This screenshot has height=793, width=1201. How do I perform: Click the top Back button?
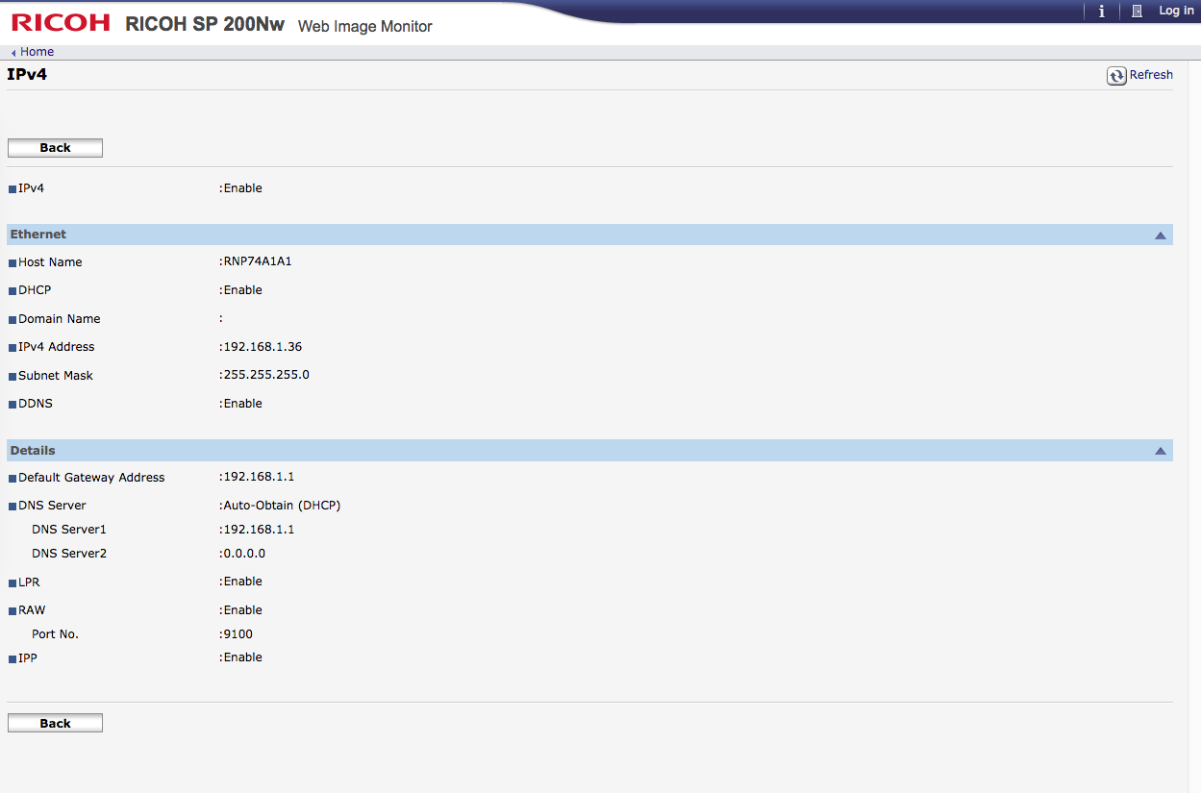click(55, 148)
